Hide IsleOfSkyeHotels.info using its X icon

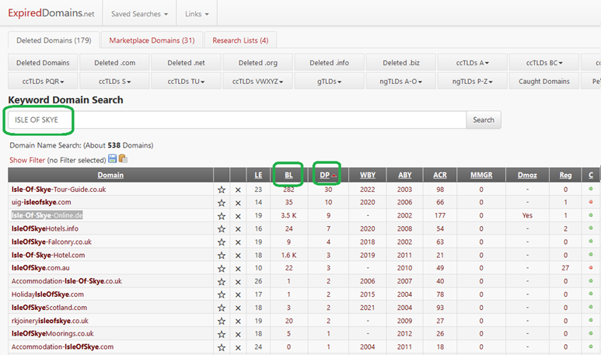pos(238,229)
